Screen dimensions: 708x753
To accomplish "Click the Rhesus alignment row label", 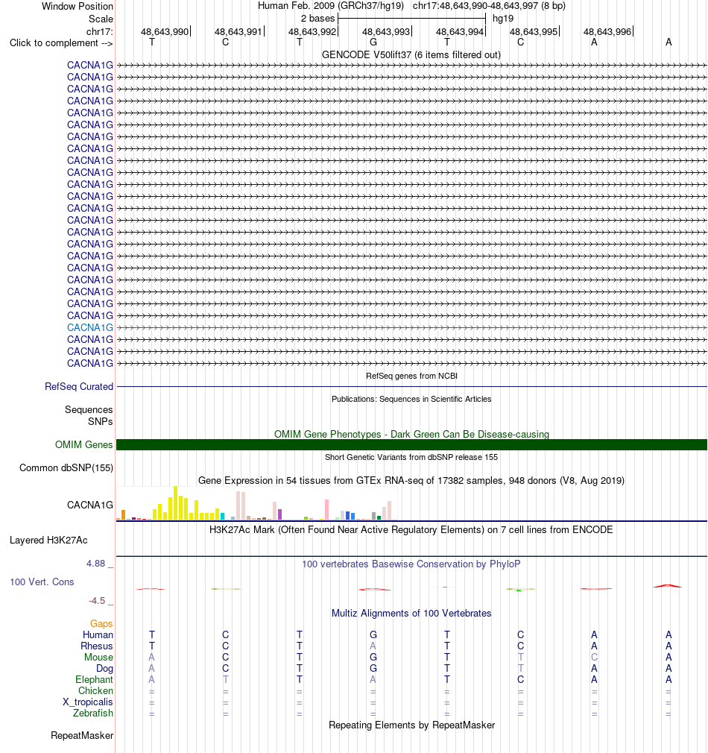I will [96, 646].
